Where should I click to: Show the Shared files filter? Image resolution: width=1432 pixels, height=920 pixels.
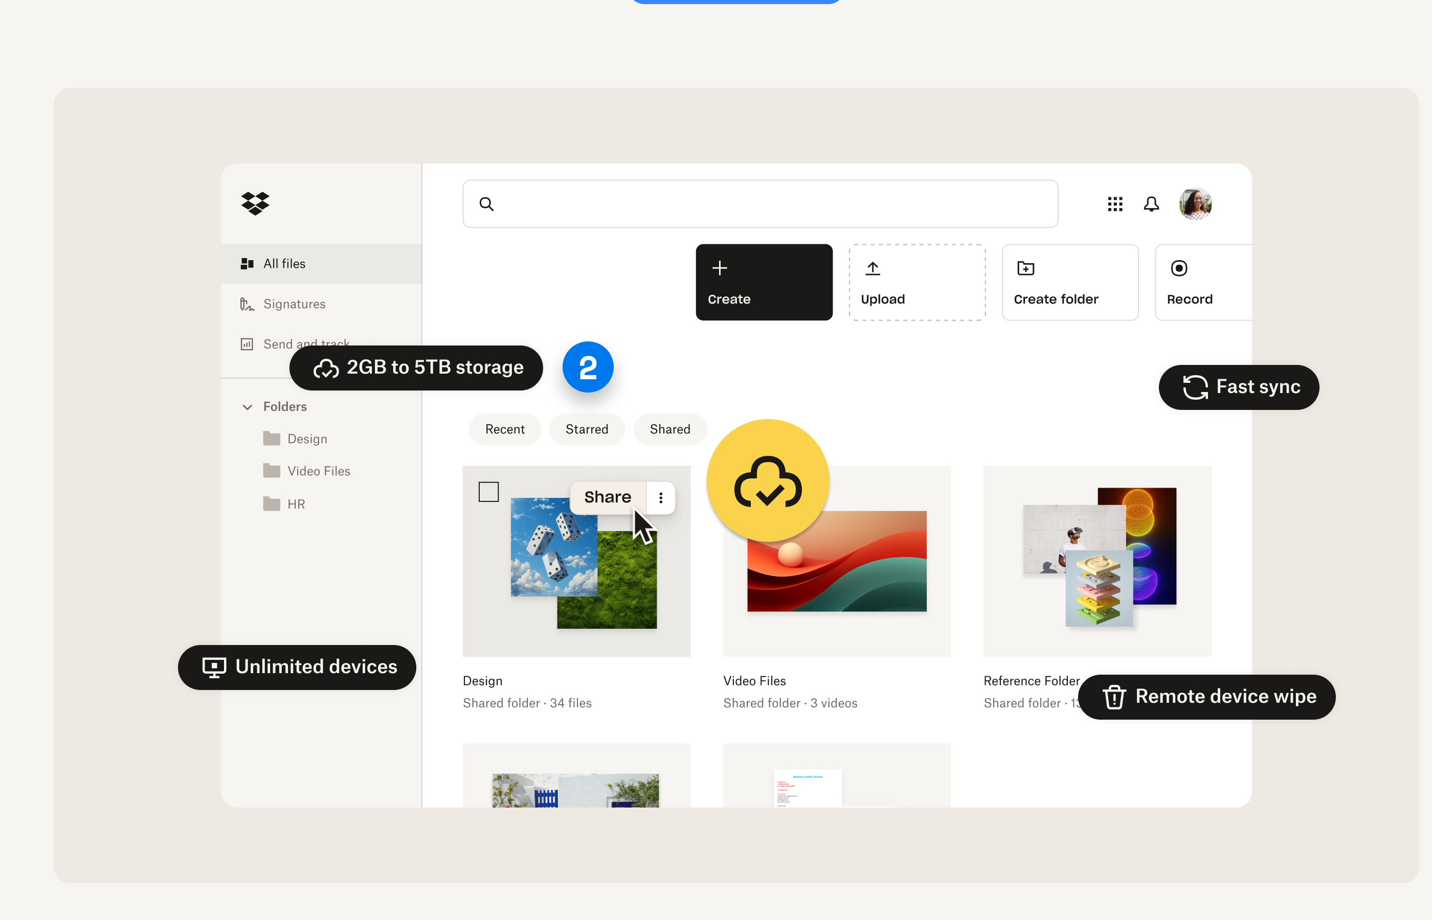(x=669, y=429)
